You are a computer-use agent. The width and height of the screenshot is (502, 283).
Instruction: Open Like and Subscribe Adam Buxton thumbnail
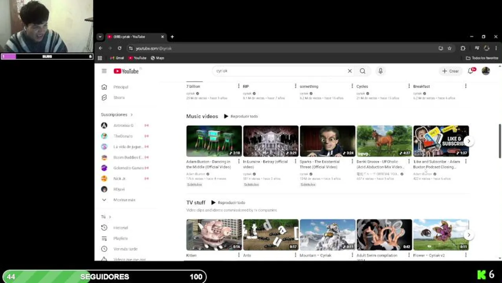point(441,141)
